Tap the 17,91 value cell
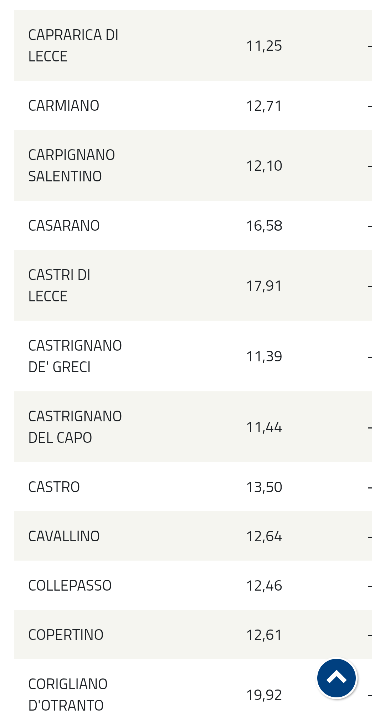The image size is (385, 727). 264,286
